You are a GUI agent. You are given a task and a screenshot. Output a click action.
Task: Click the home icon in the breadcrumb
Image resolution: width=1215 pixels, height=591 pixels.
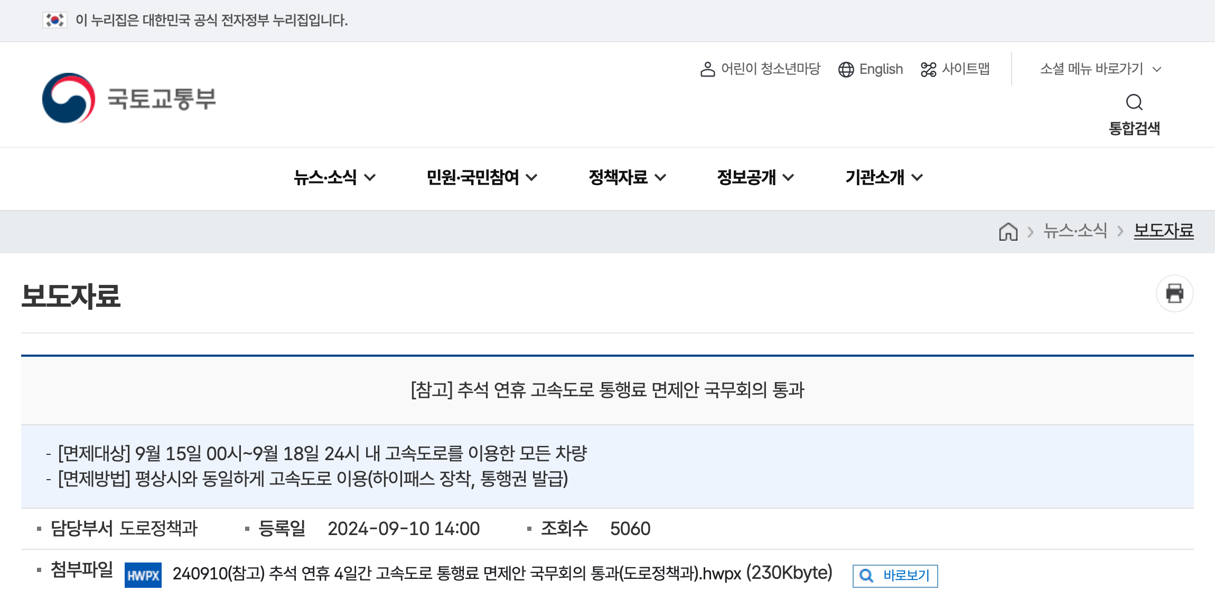tap(1008, 231)
